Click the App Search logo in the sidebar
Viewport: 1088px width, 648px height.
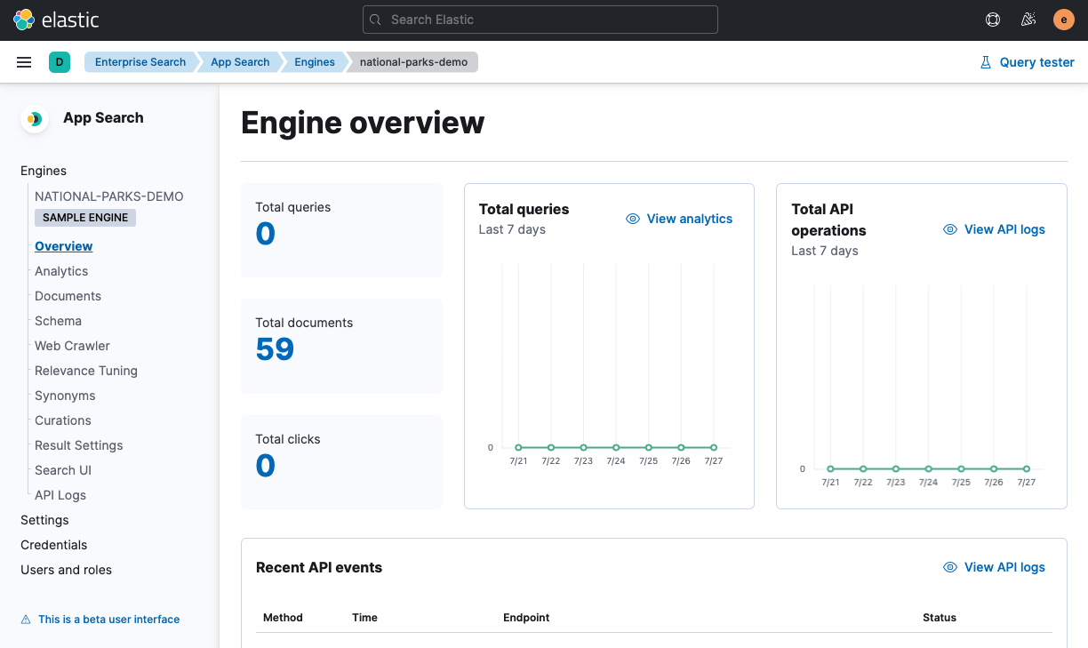(34, 118)
